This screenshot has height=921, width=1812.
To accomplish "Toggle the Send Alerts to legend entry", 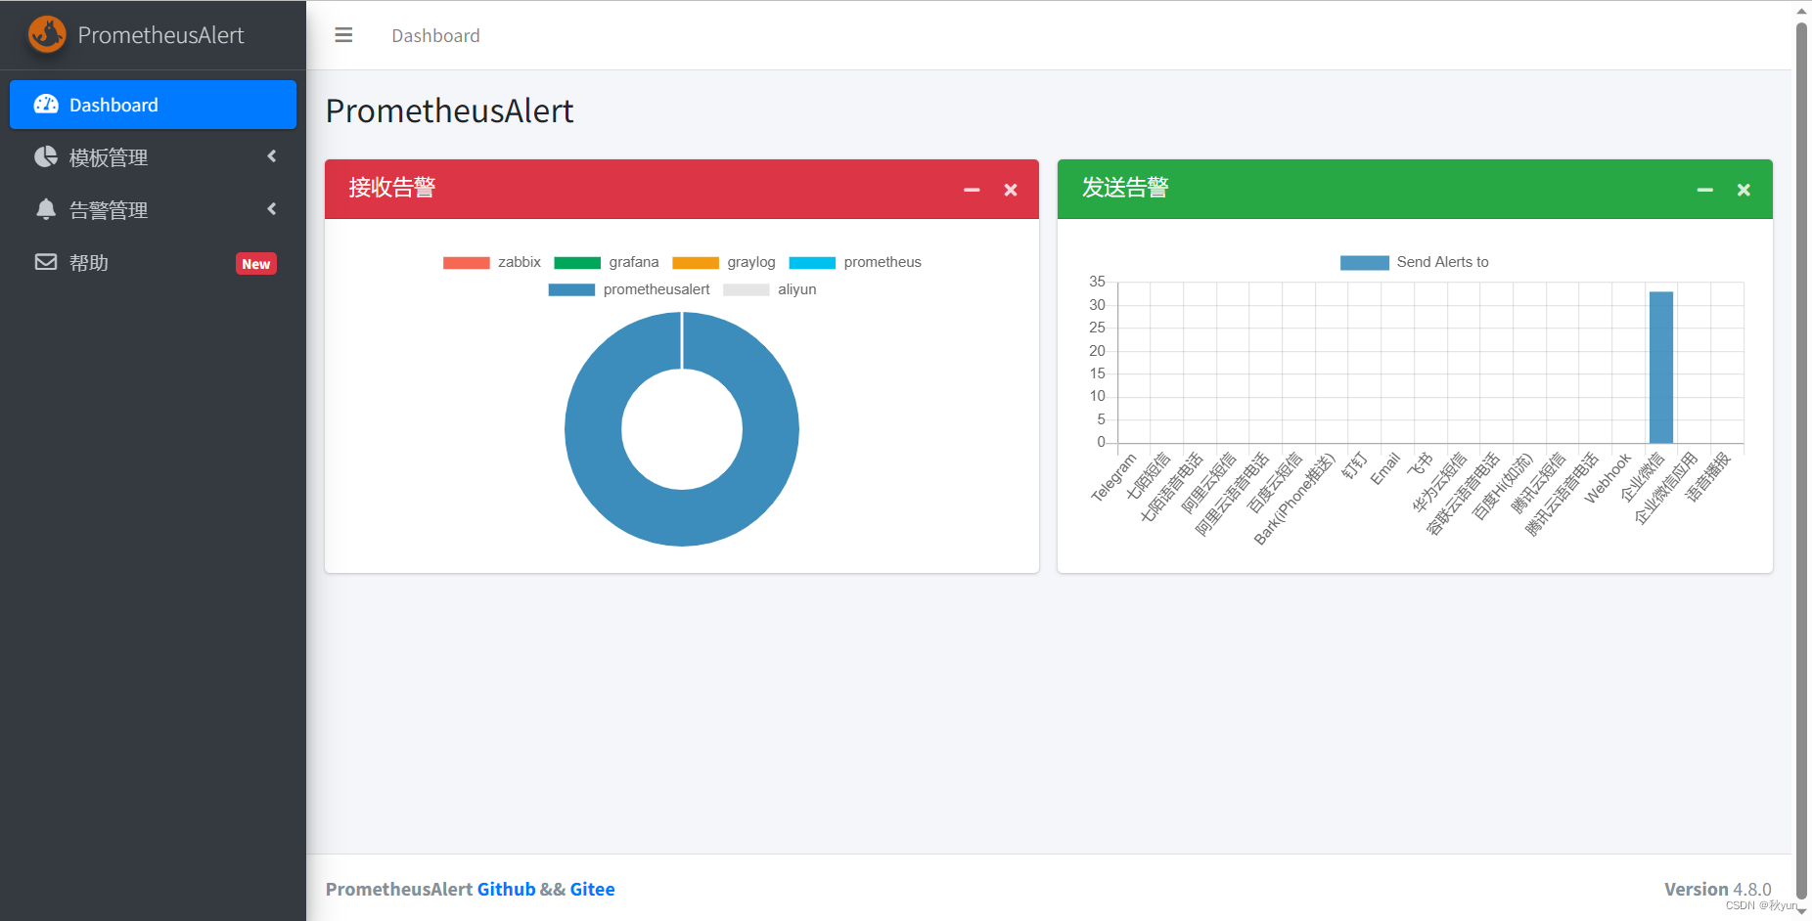I will [1415, 262].
